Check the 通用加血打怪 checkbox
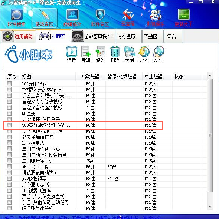Screen dimensions: 219x219 [x=9, y=167]
